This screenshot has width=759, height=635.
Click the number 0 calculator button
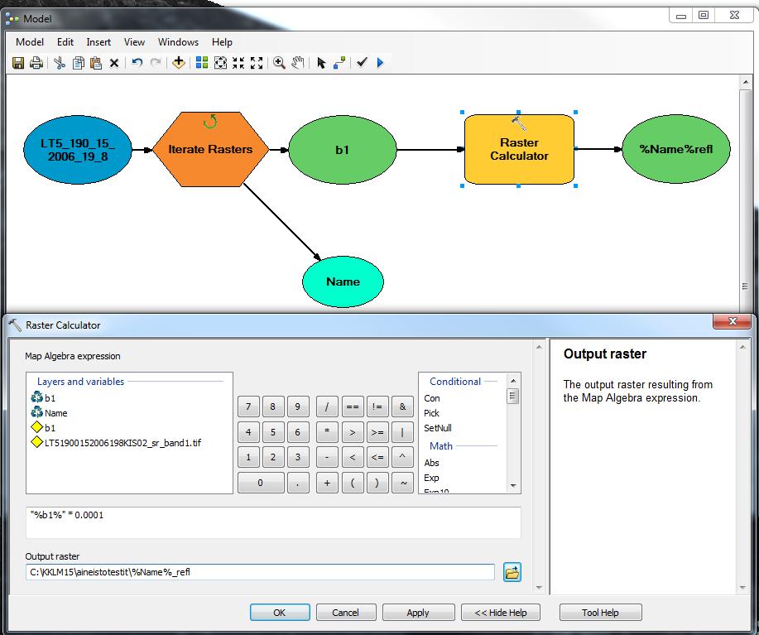pyautogui.click(x=261, y=483)
